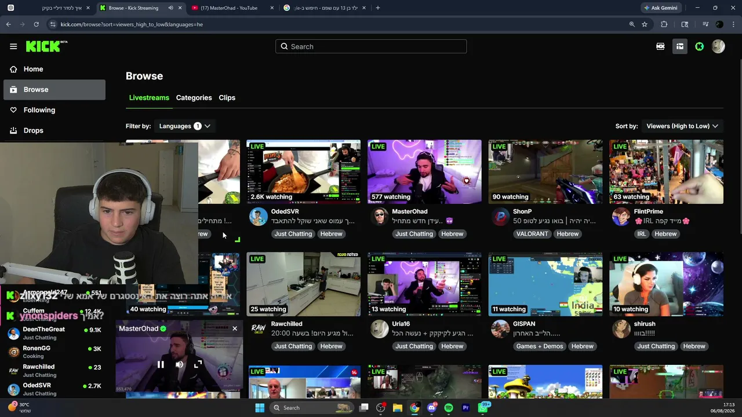Open Premiere Pro from the taskbar
This screenshot has width=742, height=417.
tap(465, 408)
